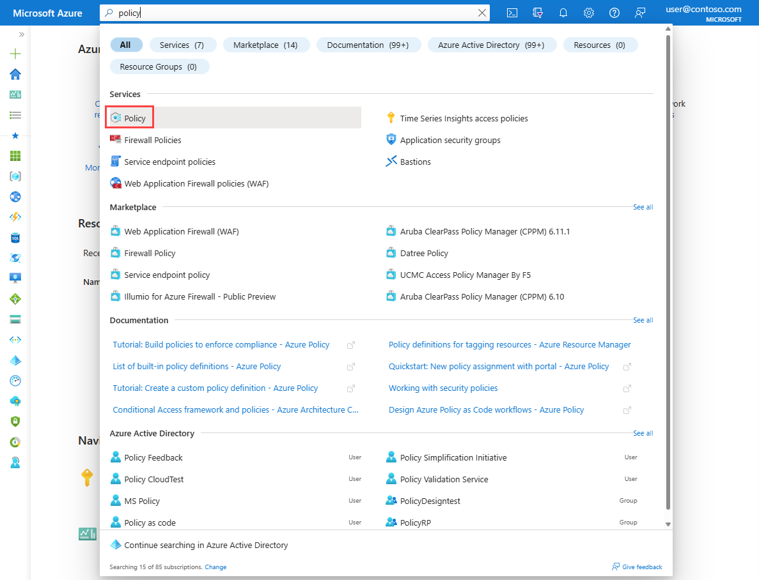Filter results by Resources (0)

pyautogui.click(x=600, y=45)
